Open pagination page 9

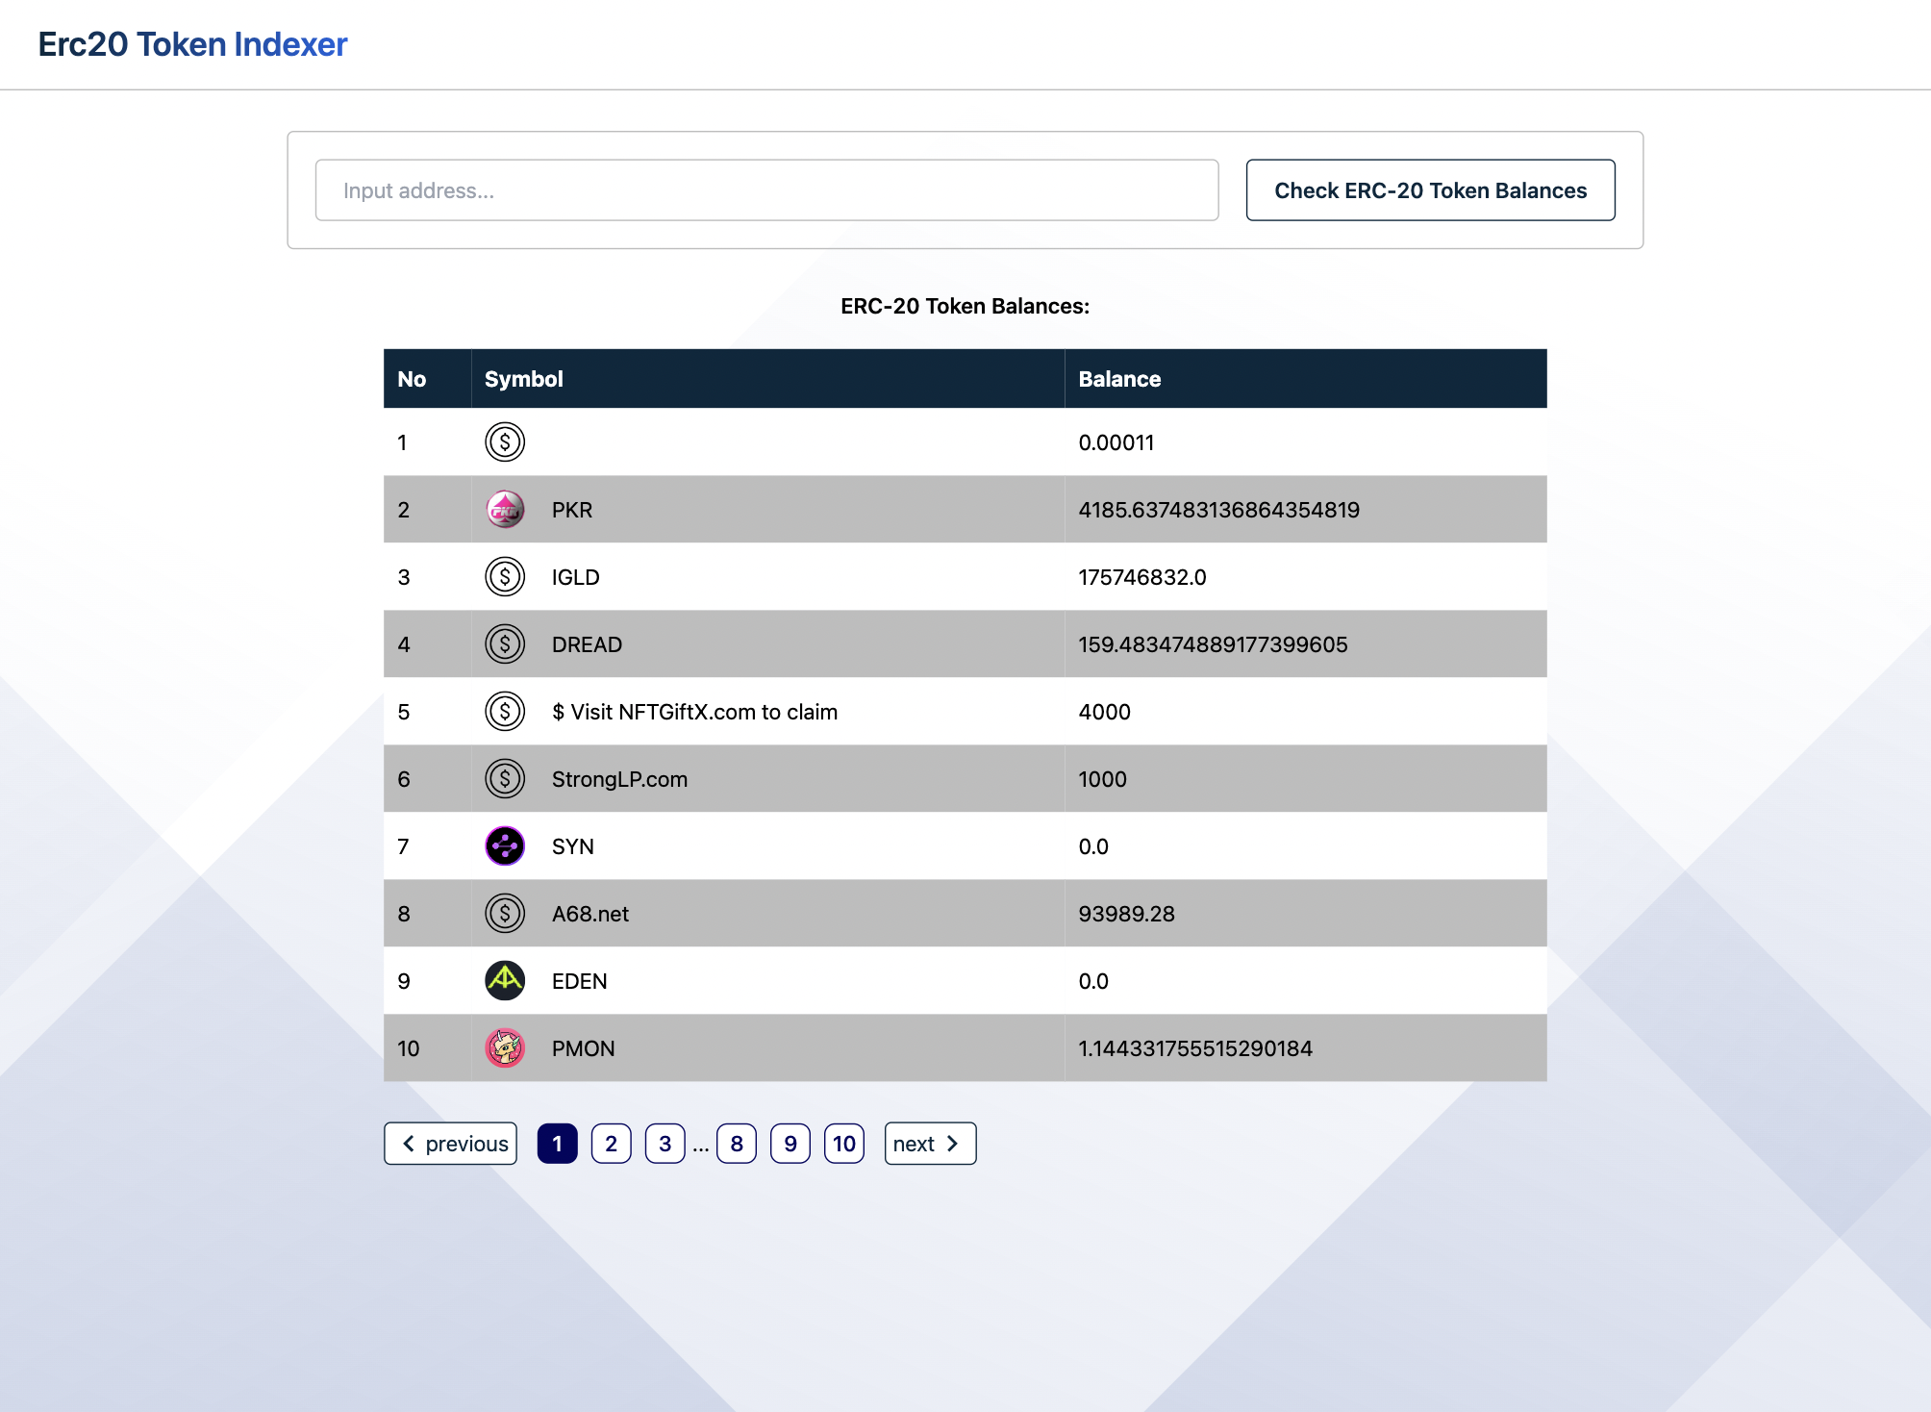click(790, 1144)
